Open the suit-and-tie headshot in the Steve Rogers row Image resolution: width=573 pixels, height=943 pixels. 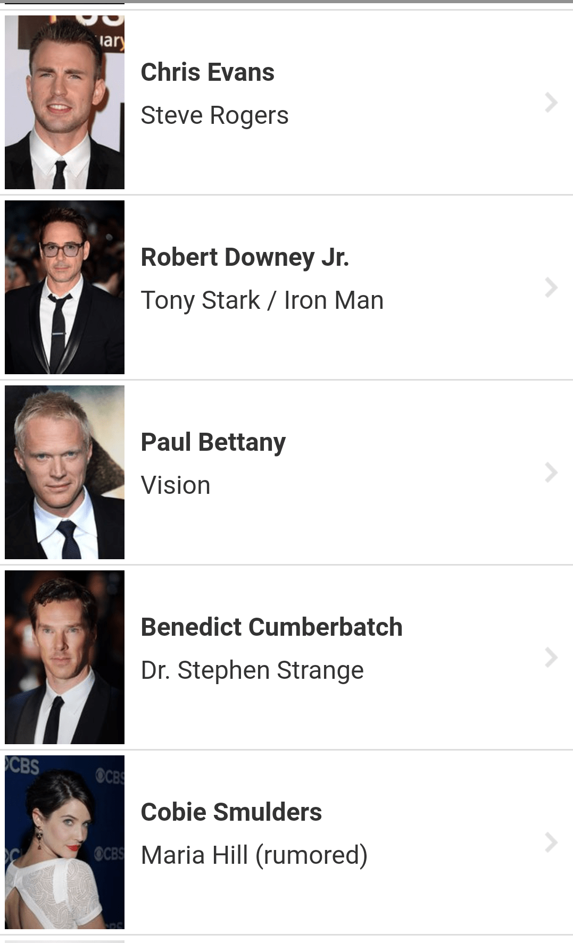(64, 102)
